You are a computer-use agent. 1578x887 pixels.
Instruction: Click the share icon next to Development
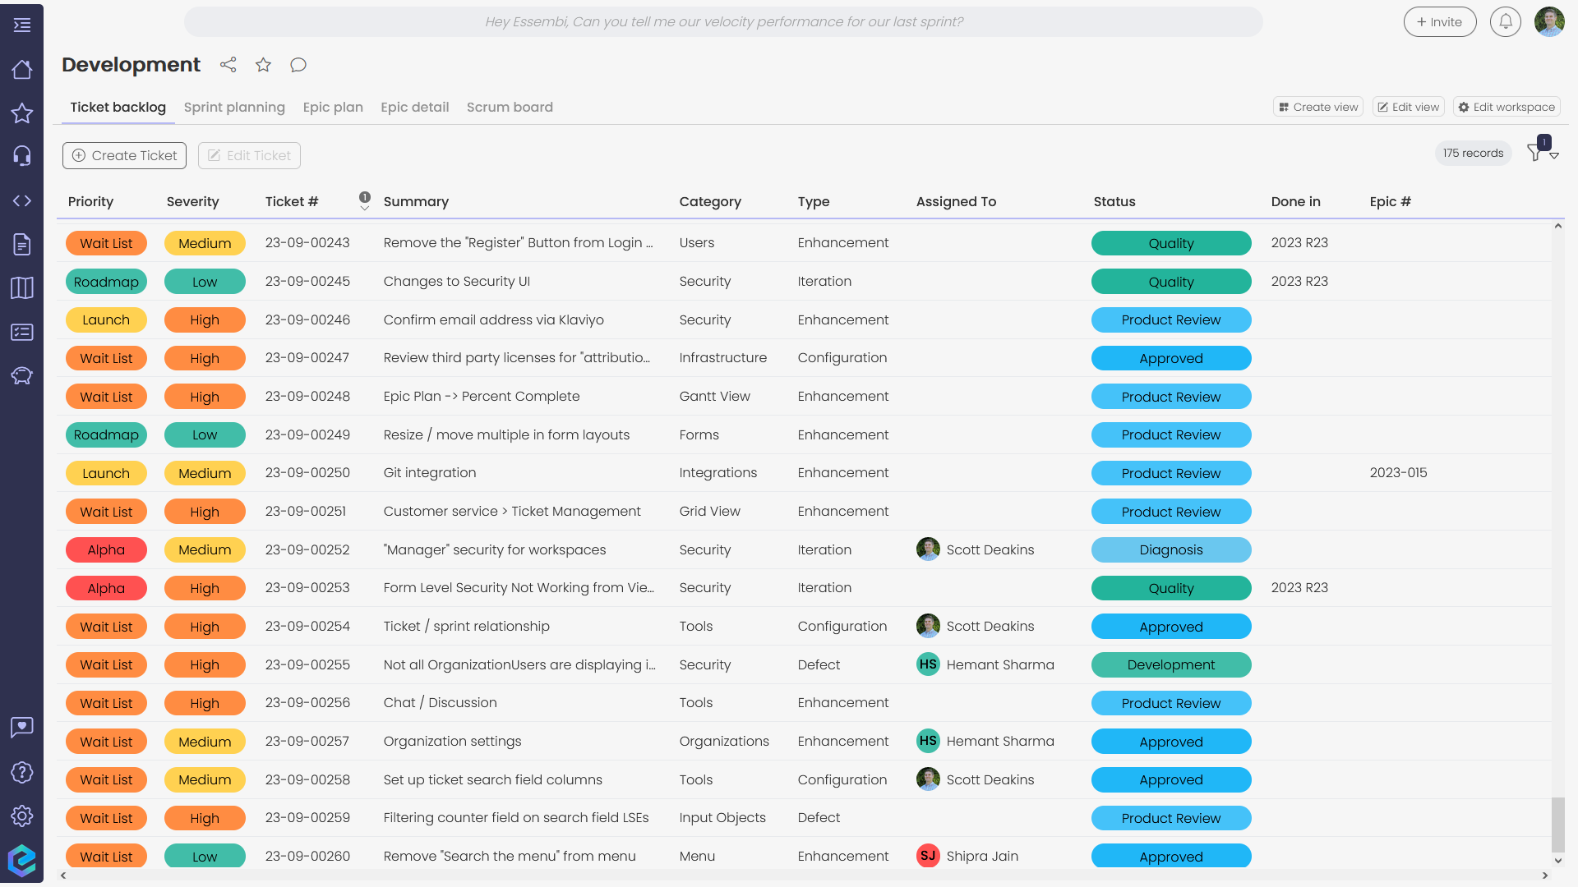point(228,65)
